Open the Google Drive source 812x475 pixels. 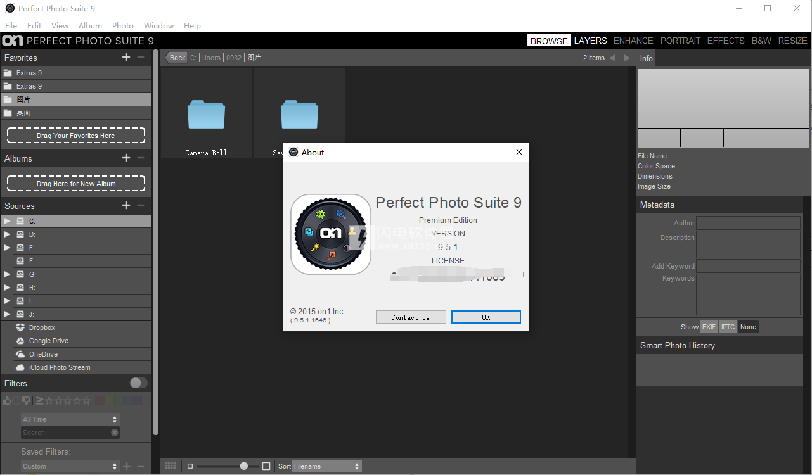[x=76, y=341]
